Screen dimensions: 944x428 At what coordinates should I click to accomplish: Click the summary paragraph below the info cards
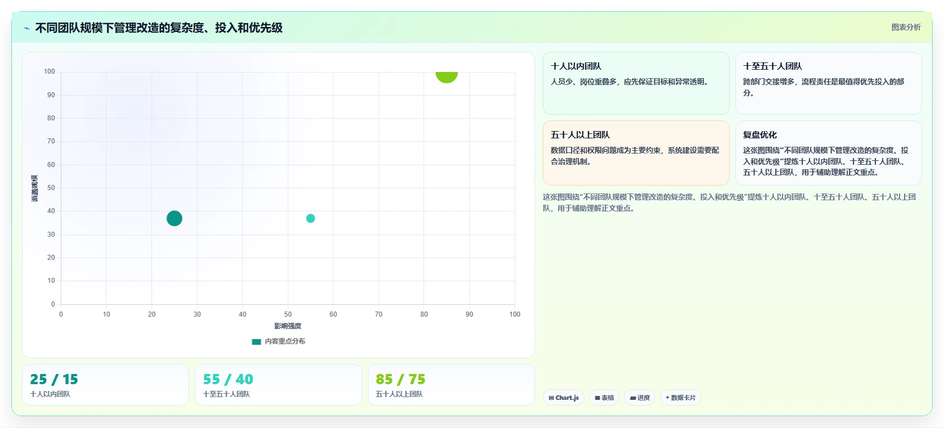[730, 202]
